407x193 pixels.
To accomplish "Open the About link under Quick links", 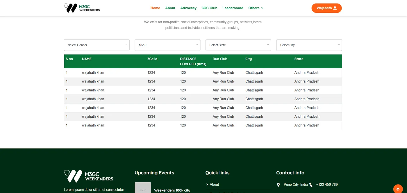I will 214,185.
